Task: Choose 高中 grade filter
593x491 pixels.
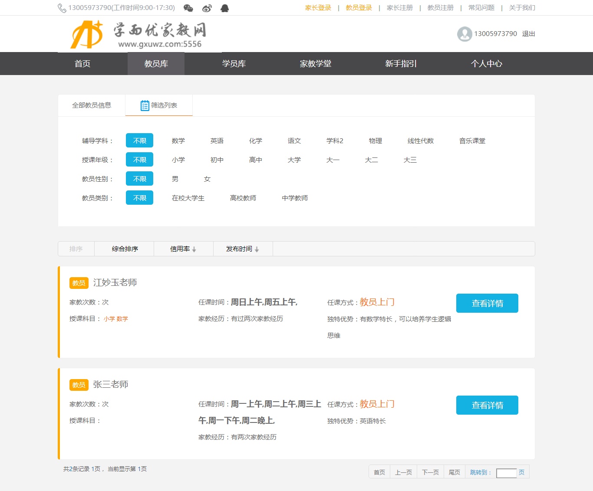Action: [255, 160]
